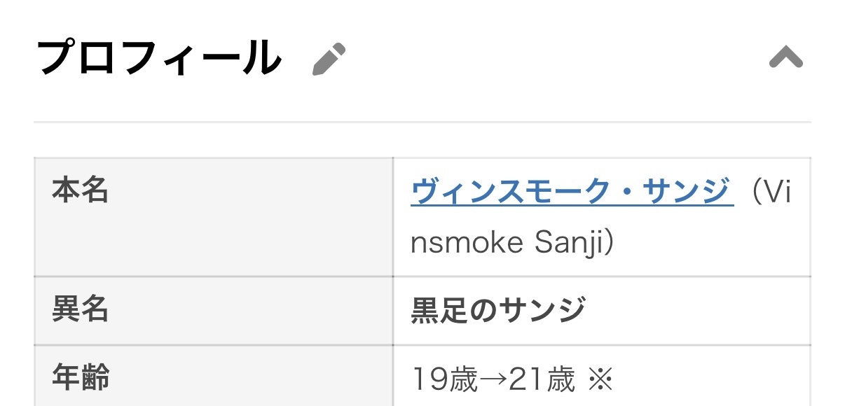Click the プロフィール section heading
The height and width of the screenshot is (406, 845).
tap(159, 58)
